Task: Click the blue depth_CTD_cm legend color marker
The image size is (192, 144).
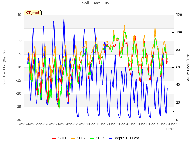Action: point(111,139)
